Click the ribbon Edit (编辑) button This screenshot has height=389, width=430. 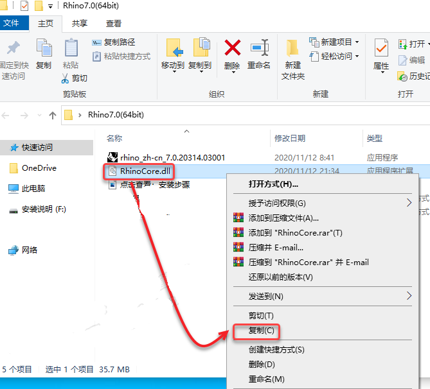coord(411,60)
